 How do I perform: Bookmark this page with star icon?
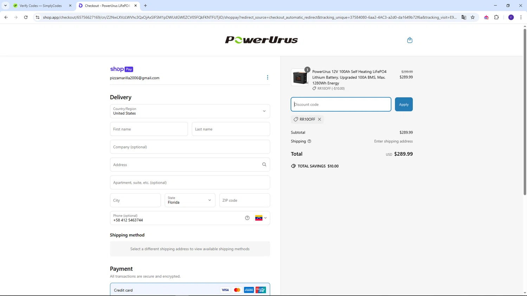coord(473,17)
